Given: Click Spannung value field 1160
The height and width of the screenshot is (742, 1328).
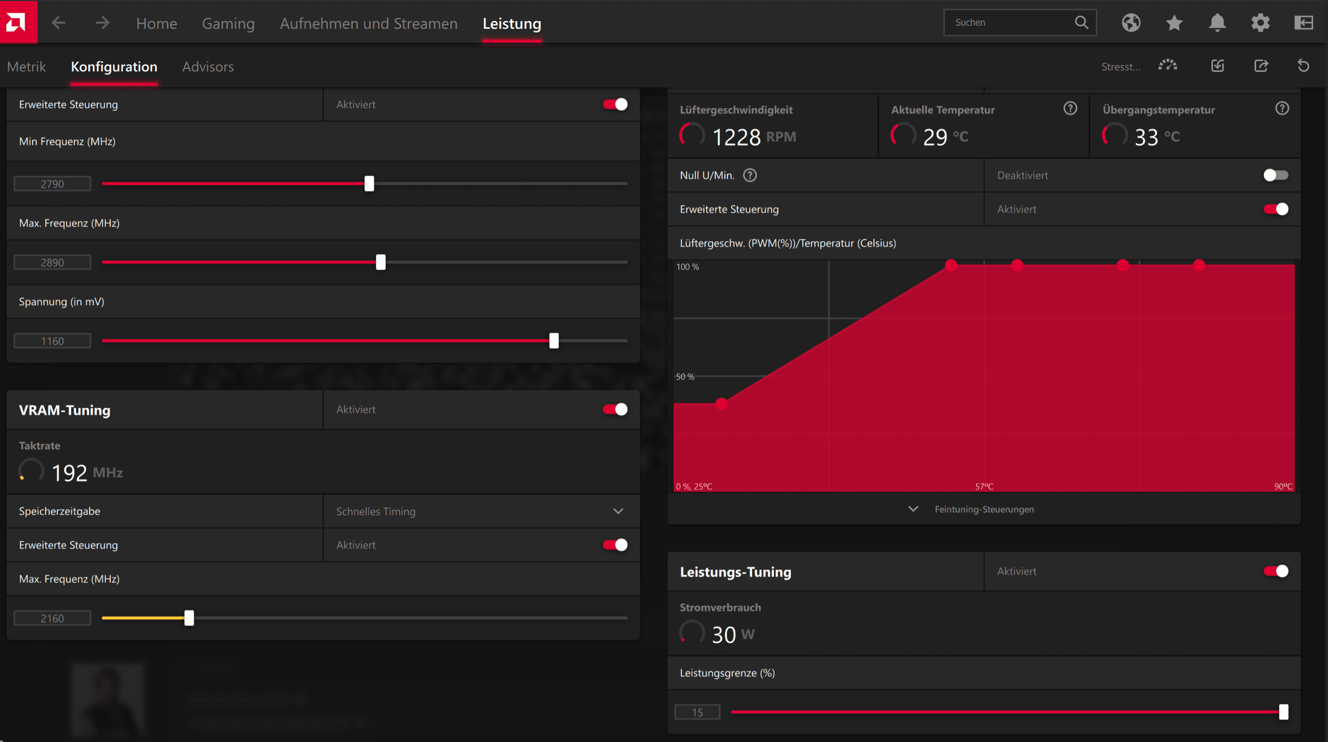Looking at the screenshot, I should (x=52, y=341).
